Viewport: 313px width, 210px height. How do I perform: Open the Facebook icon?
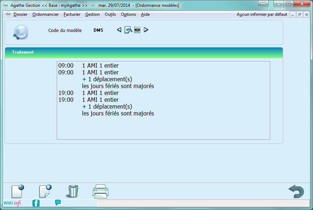(x=36, y=203)
